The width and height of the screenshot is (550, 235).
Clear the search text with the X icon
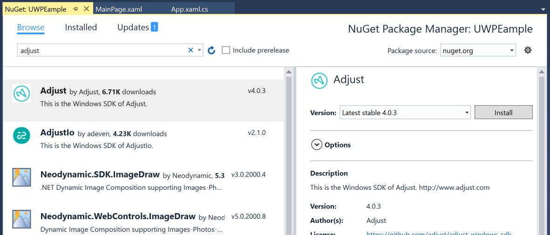[x=190, y=50]
